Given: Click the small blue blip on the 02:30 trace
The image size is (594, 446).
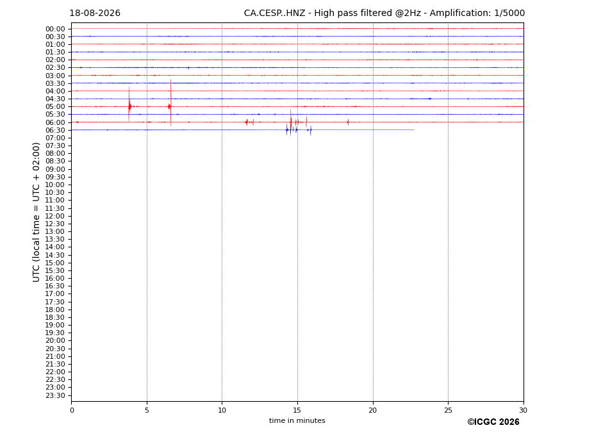Looking at the screenshot, I should tap(188, 68).
